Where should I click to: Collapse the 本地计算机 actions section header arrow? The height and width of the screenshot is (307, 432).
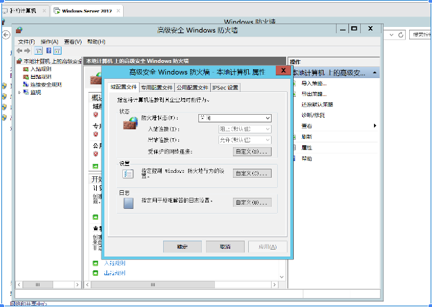pyautogui.click(x=375, y=73)
